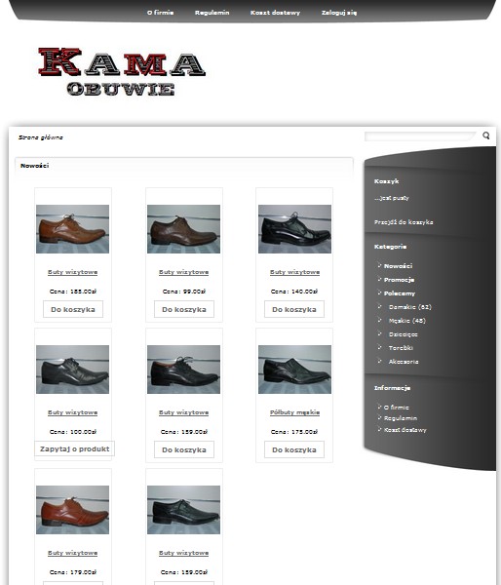Open the Półbuty męskie shoe thumbnail

[x=294, y=370]
